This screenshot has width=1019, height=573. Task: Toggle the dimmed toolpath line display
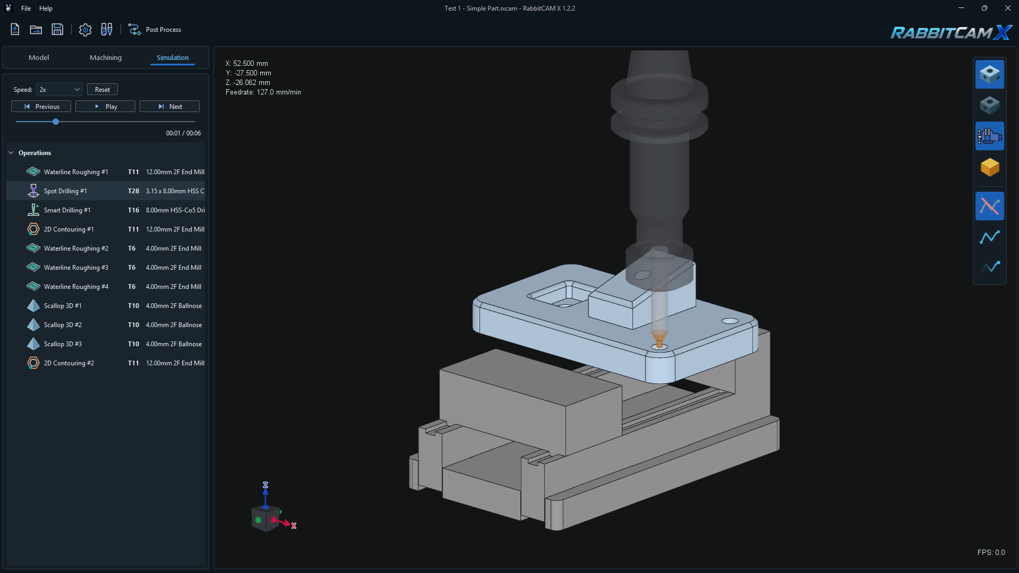point(989,268)
